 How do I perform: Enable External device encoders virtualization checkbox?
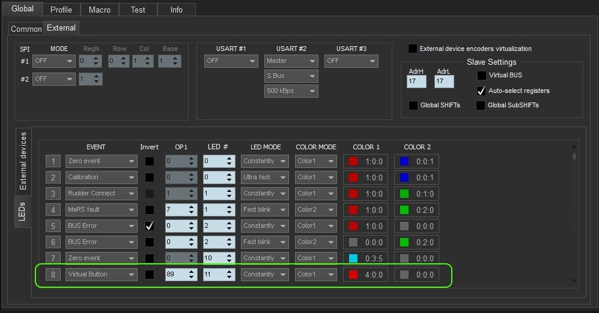(x=412, y=49)
